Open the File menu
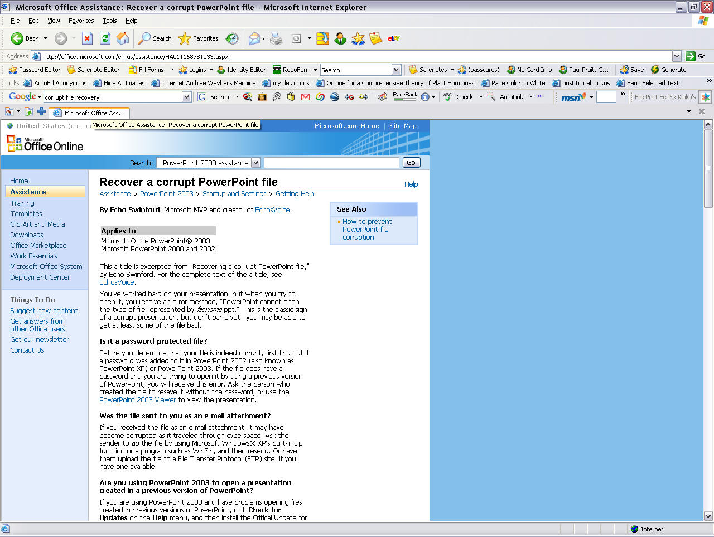714x537 pixels. (15, 21)
